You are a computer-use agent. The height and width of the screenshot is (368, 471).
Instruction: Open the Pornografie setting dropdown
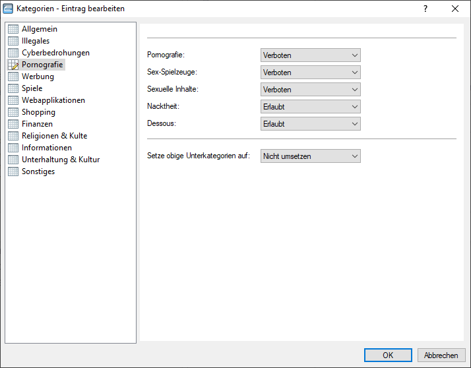[x=310, y=55]
